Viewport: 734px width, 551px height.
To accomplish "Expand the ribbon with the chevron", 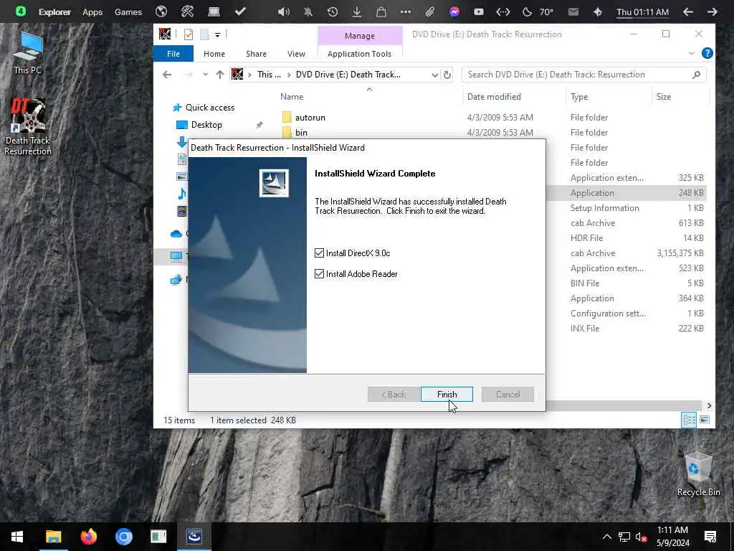I will [x=692, y=53].
